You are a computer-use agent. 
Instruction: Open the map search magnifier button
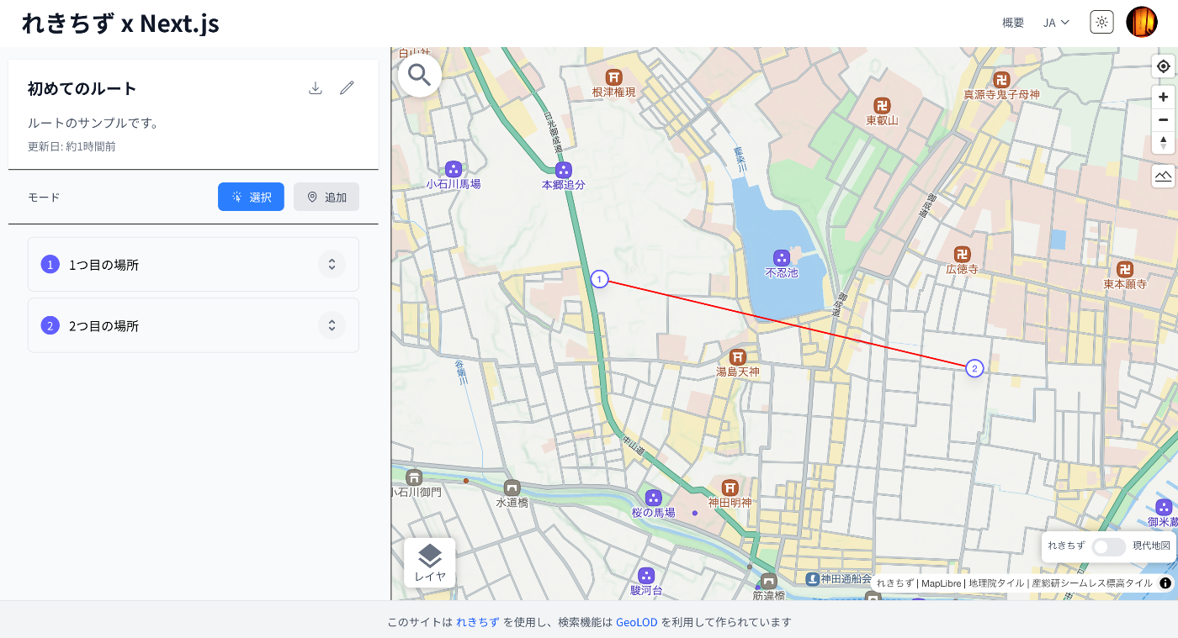pos(420,76)
